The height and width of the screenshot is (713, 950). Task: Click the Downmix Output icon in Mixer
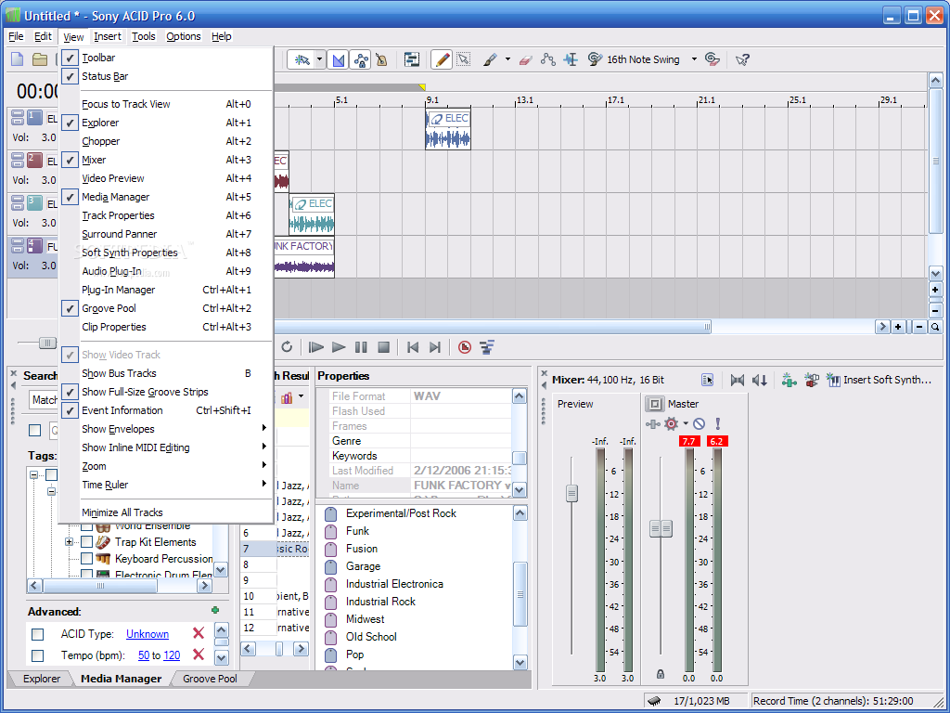coord(738,380)
